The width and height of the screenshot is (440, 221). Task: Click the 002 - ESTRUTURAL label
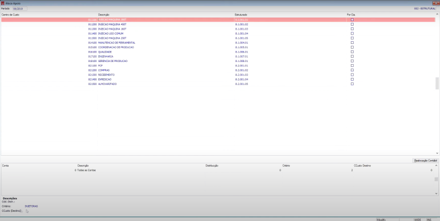point(425,9)
